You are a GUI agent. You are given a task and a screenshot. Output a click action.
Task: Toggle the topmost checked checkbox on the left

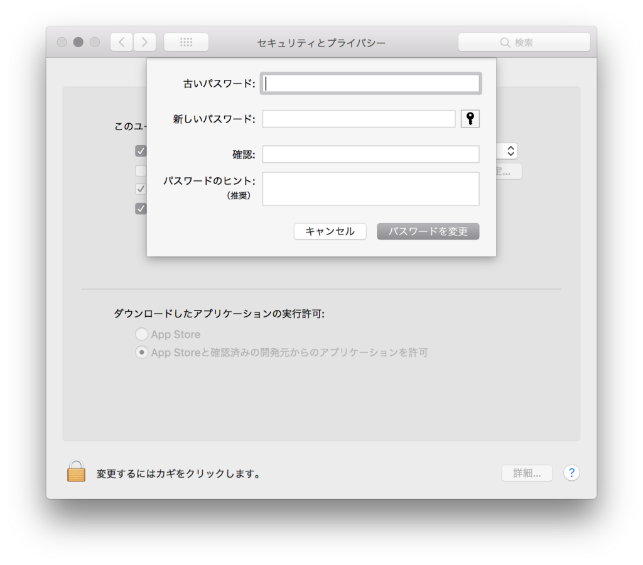pos(141,151)
